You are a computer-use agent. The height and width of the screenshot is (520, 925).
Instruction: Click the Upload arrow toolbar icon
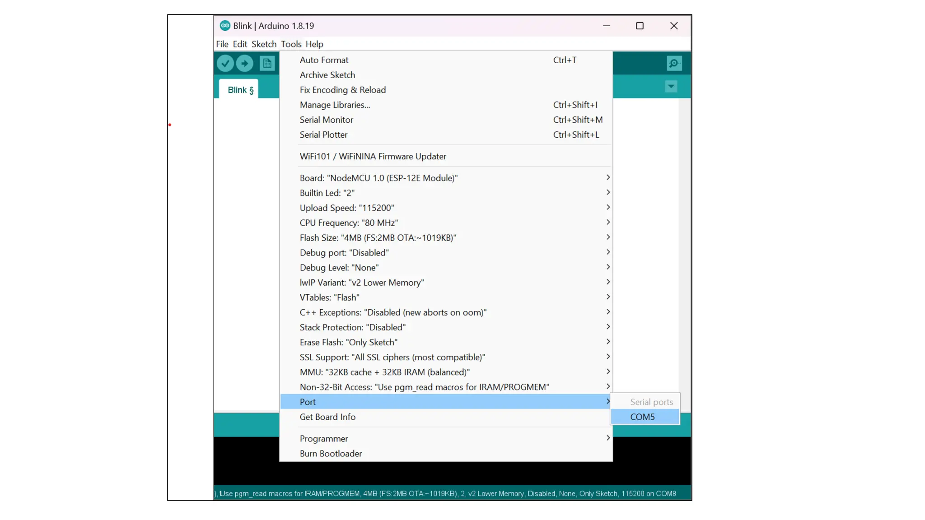pos(245,63)
